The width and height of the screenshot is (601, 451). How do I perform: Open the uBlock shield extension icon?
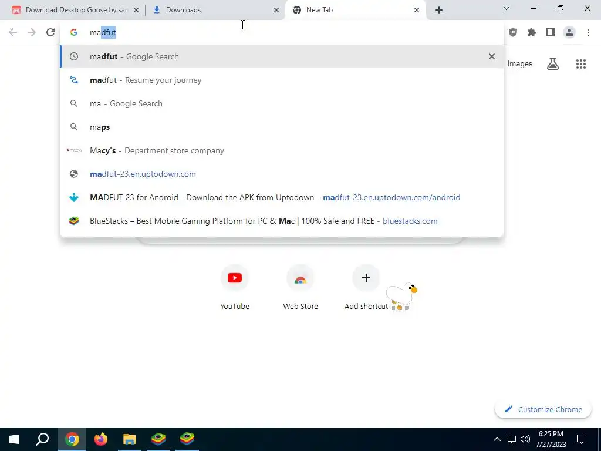(513, 33)
